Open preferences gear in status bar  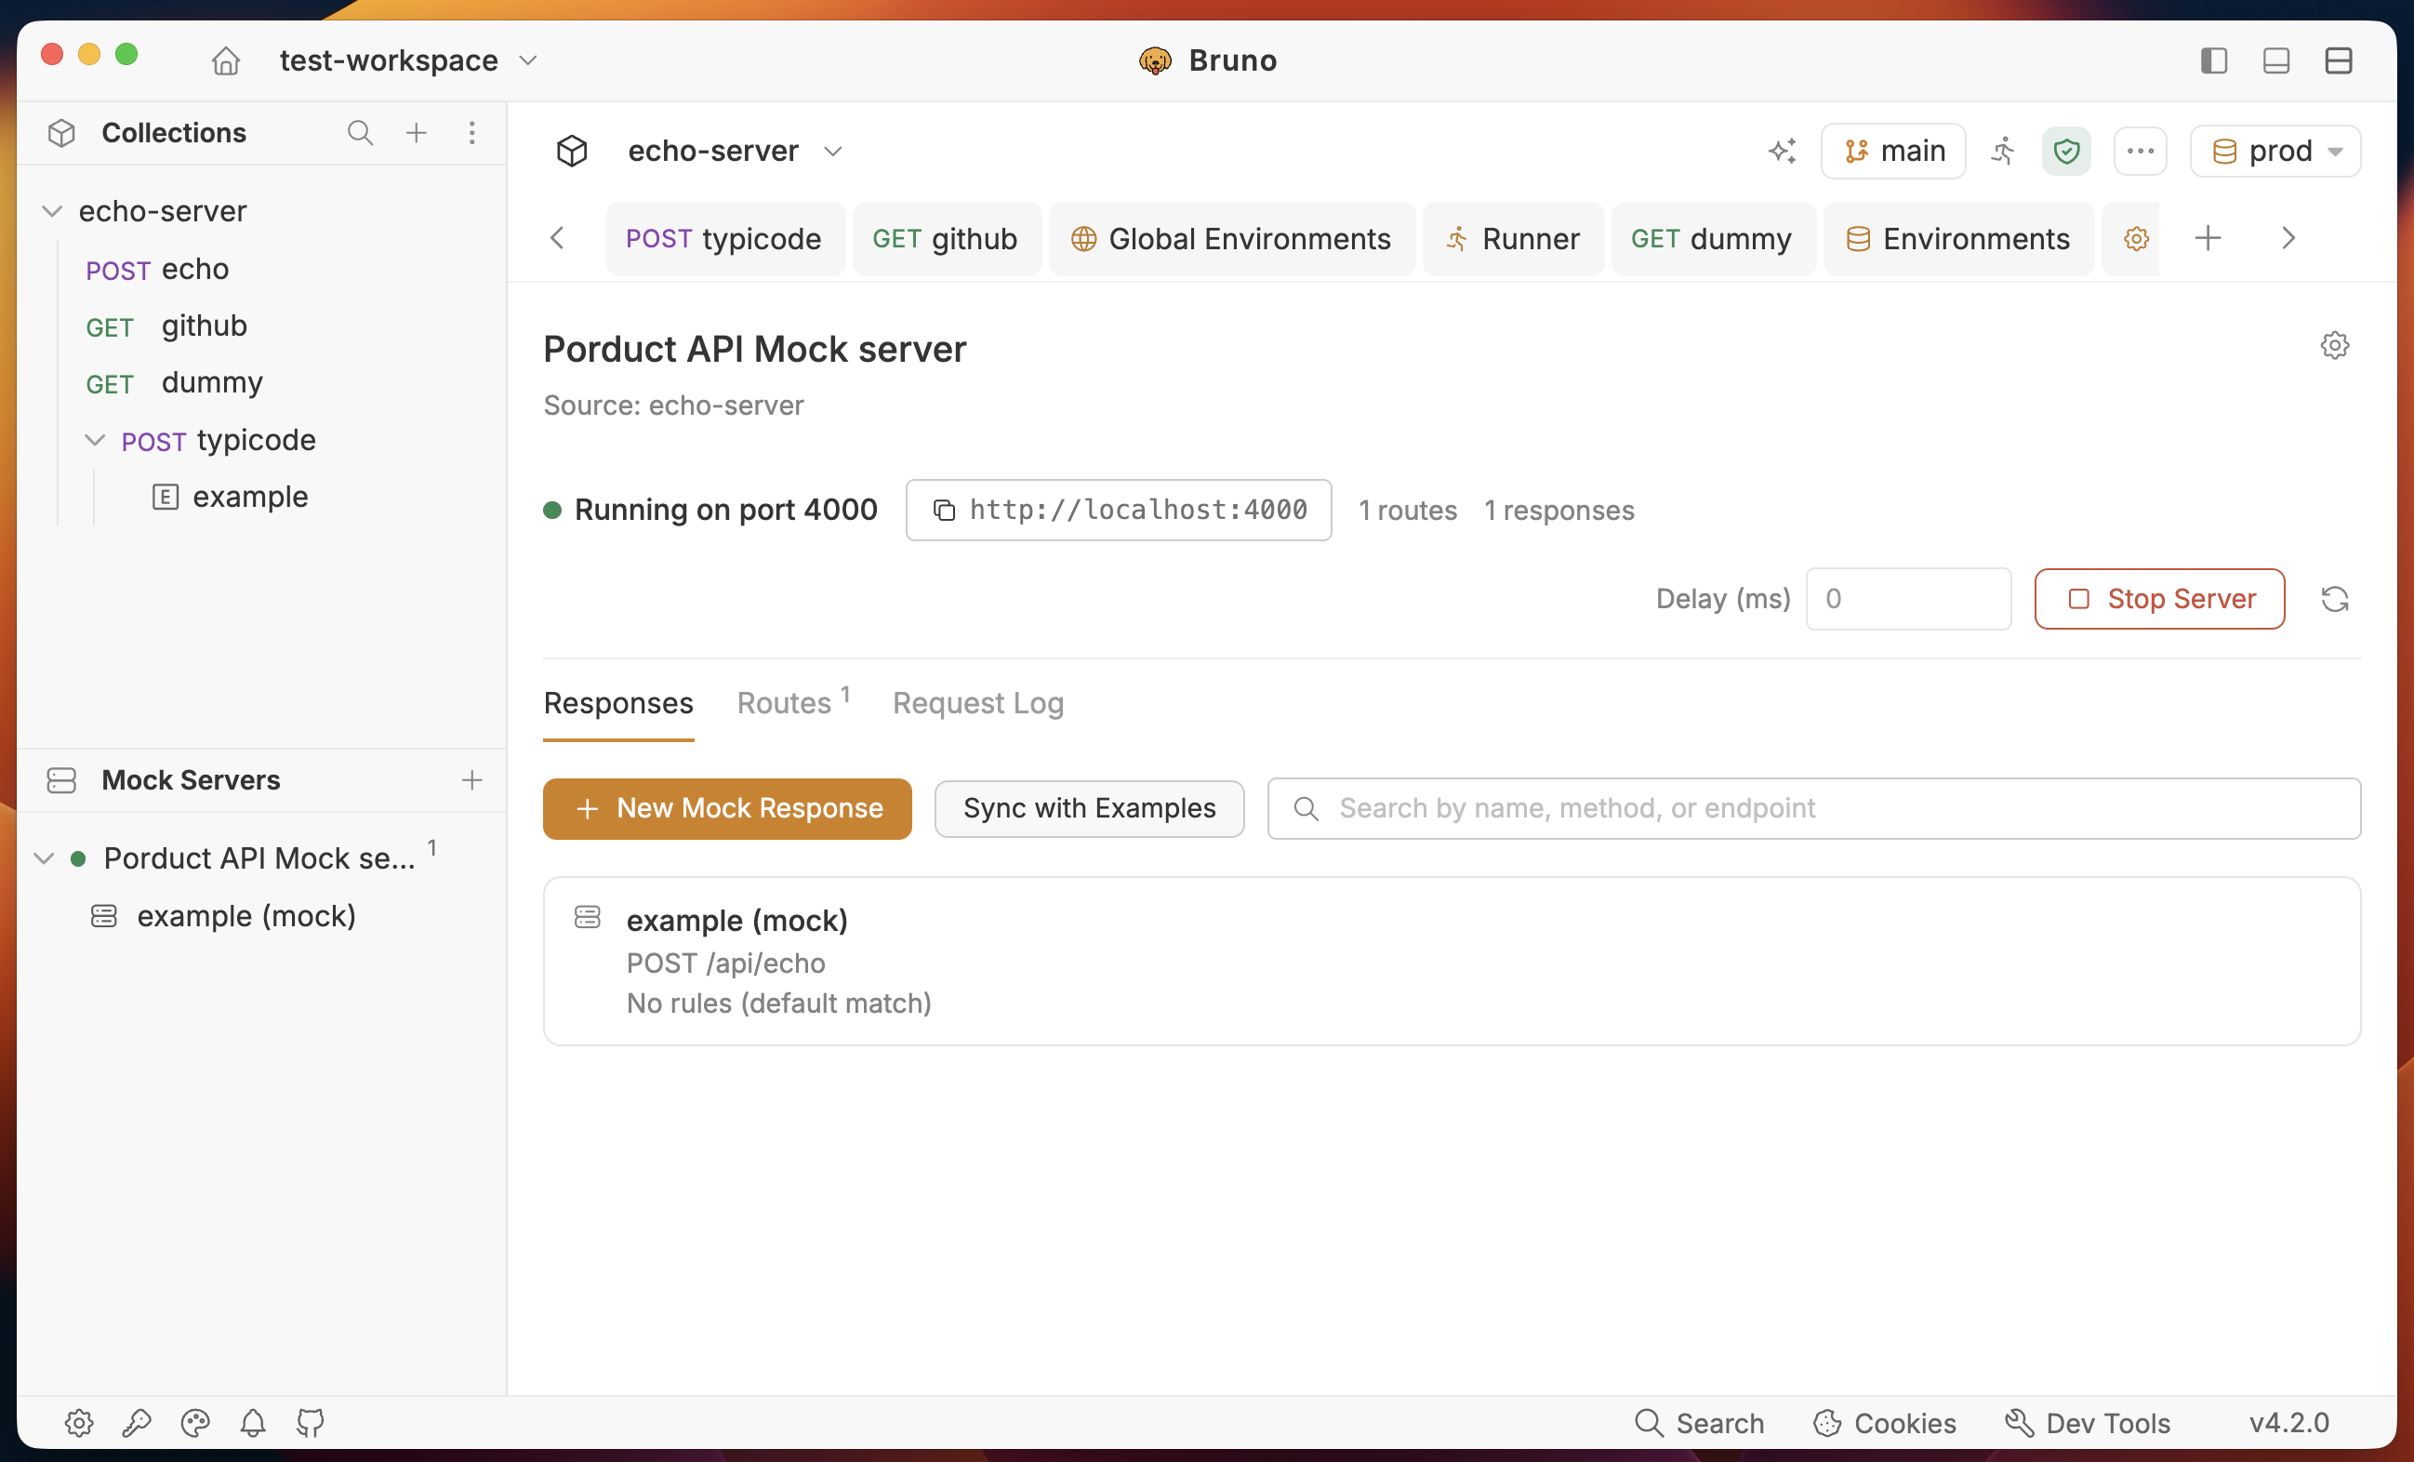[79, 1423]
